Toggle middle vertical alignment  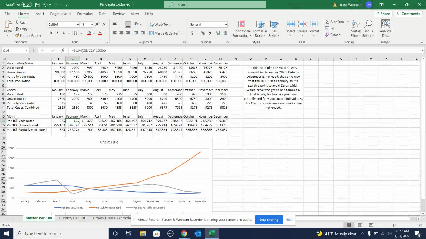pos(121,24)
